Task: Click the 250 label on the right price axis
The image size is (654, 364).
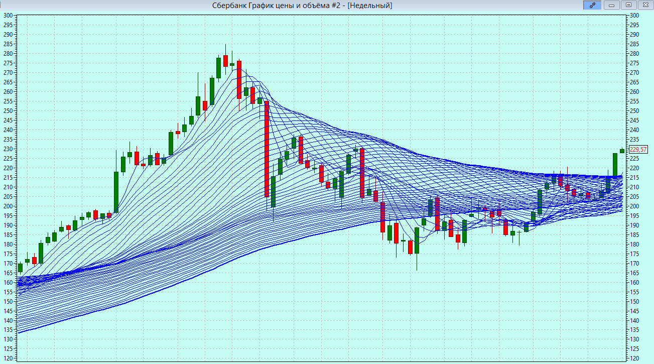Action: coord(634,111)
